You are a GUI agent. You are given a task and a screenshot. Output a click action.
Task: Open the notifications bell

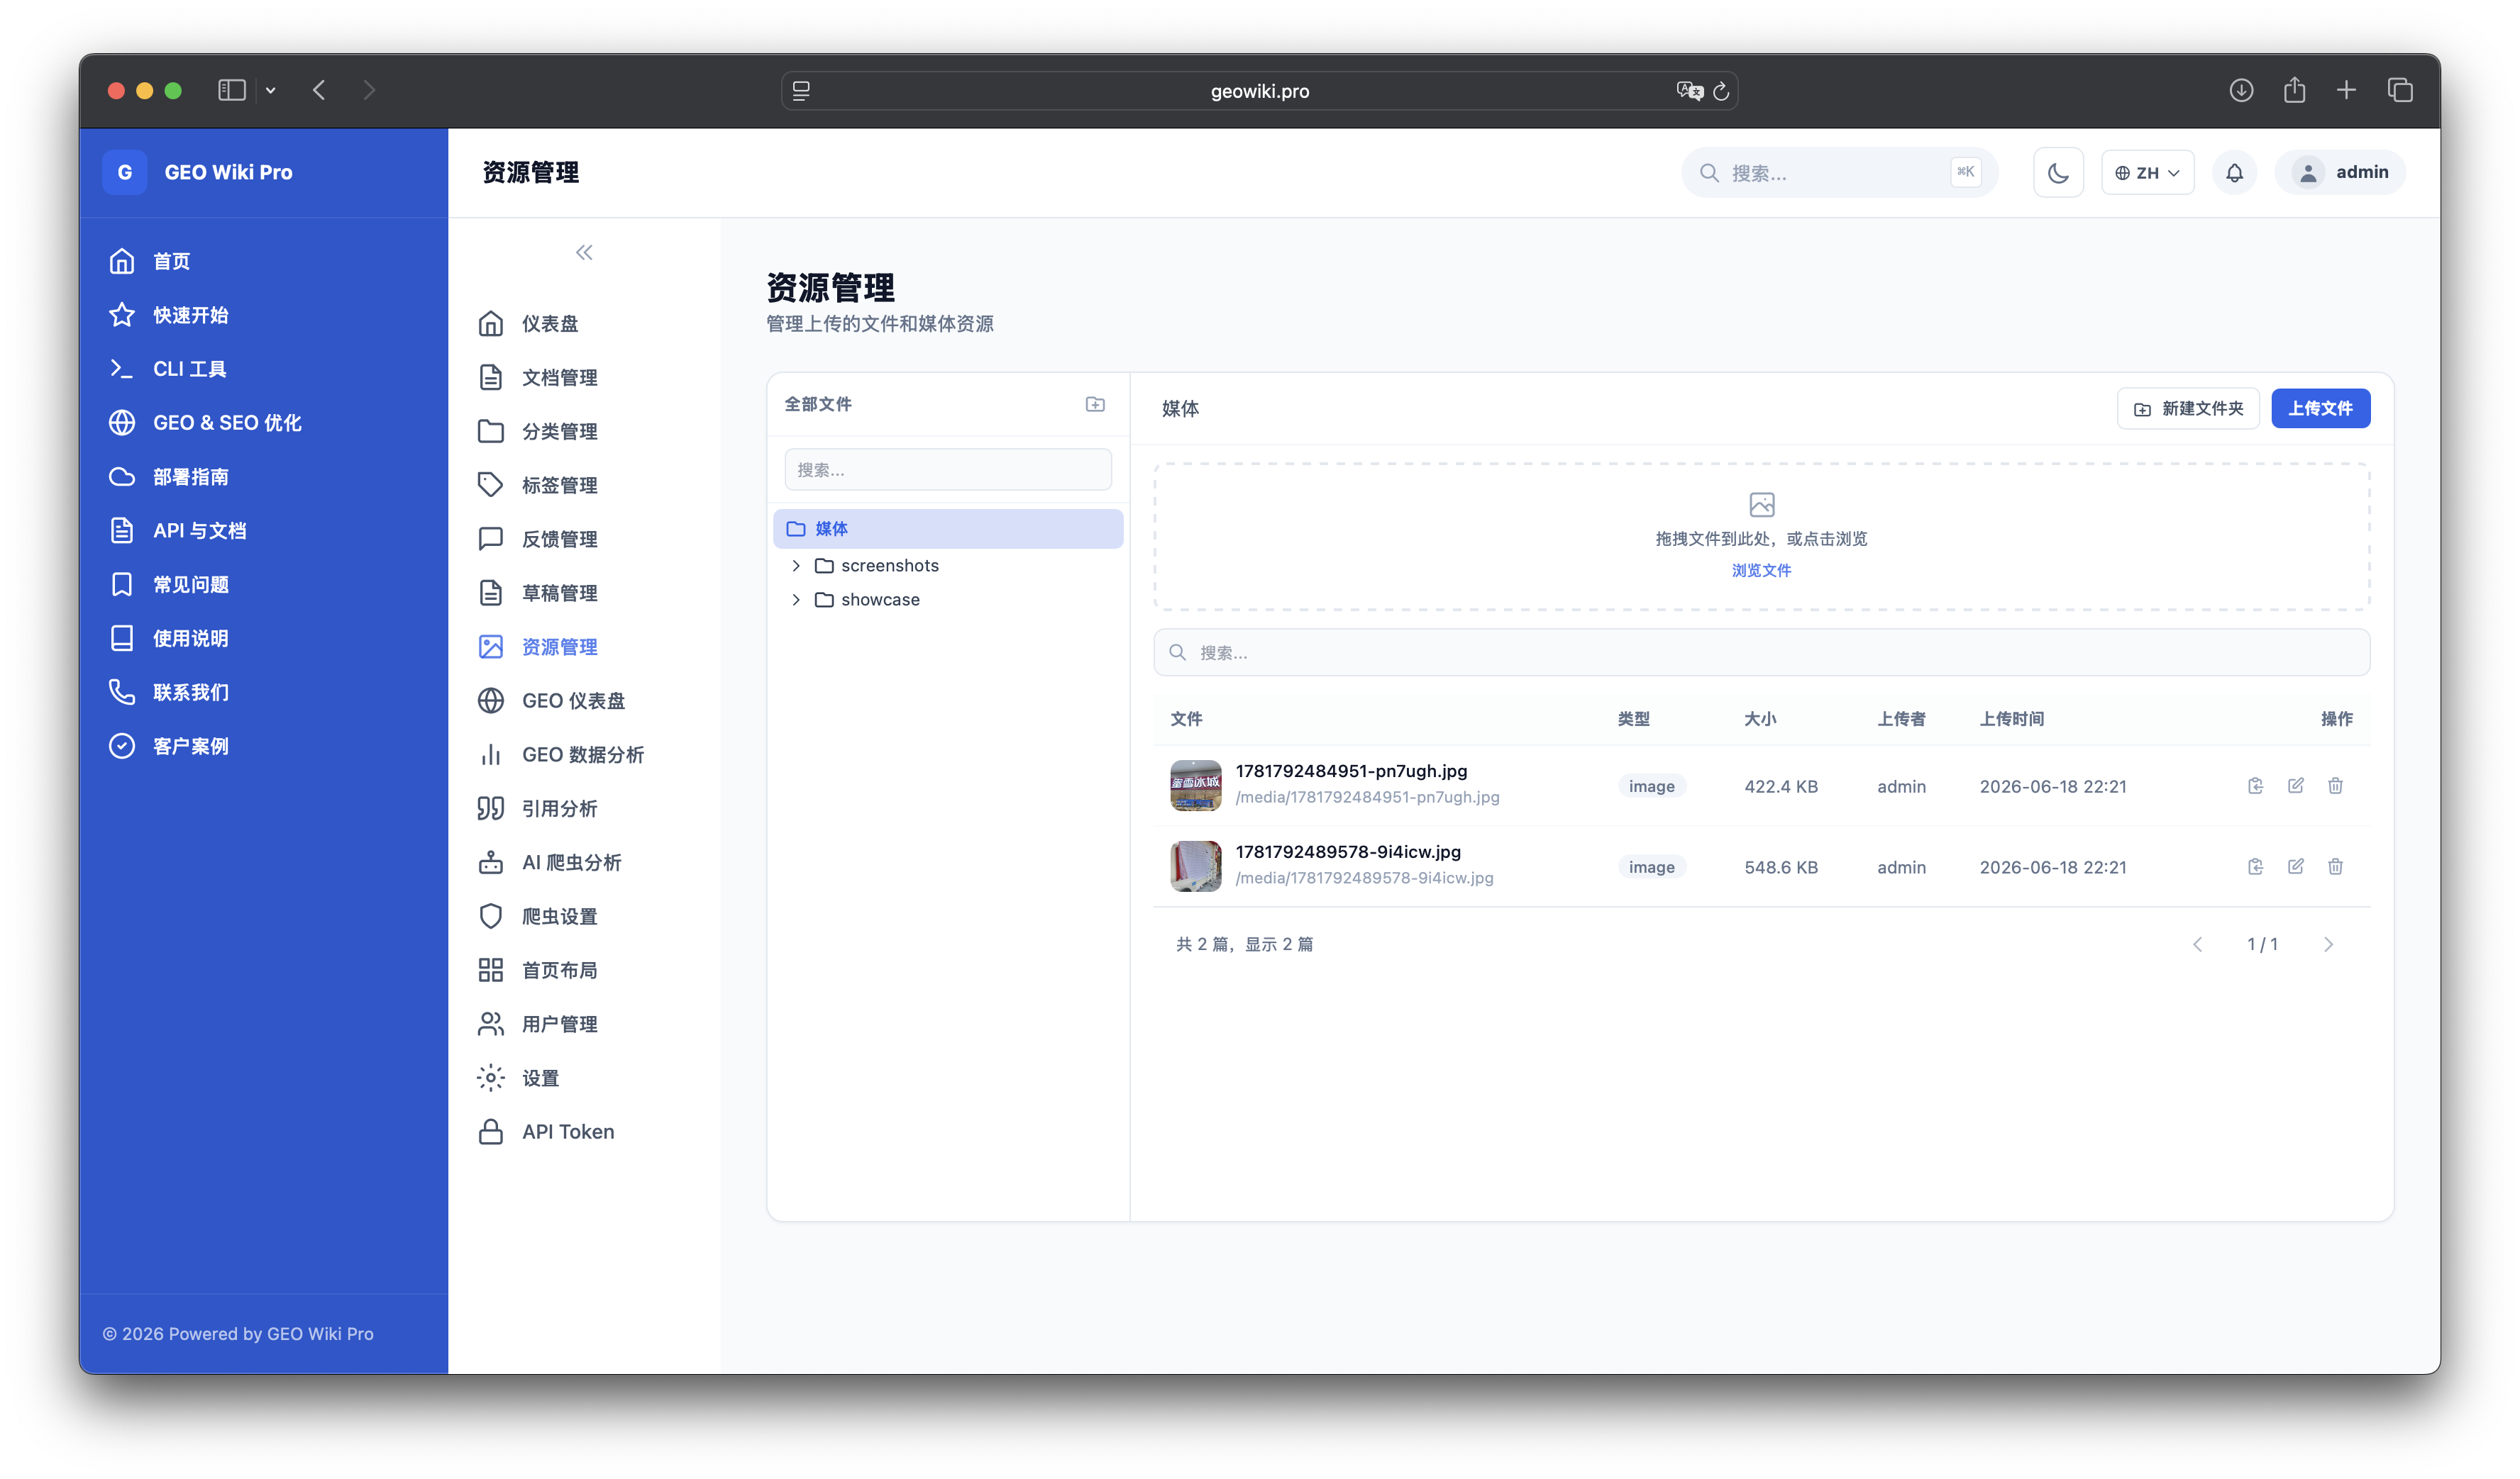(2234, 173)
